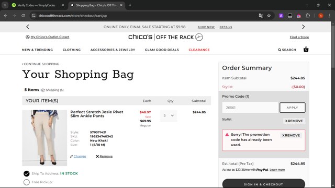This screenshot has width=335, height=188.
Task: Open the browser extensions puzzle icon
Action: click(x=308, y=16)
